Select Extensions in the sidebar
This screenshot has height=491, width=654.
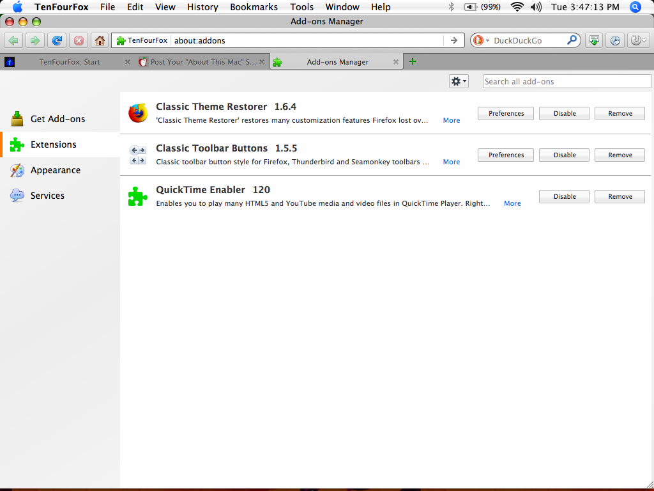[60, 144]
